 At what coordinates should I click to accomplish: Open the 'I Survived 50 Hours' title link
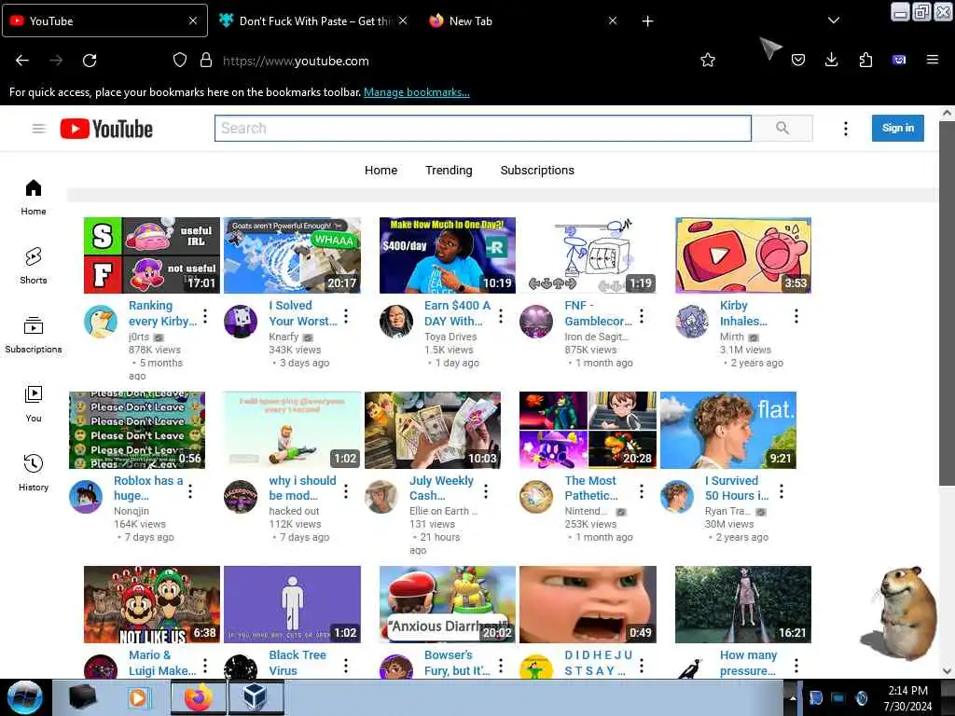coord(737,488)
